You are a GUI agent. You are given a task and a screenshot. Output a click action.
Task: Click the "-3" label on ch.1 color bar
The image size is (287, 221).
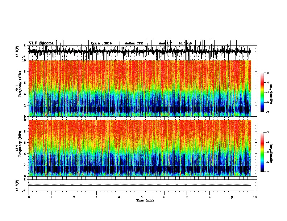pos(267,73)
